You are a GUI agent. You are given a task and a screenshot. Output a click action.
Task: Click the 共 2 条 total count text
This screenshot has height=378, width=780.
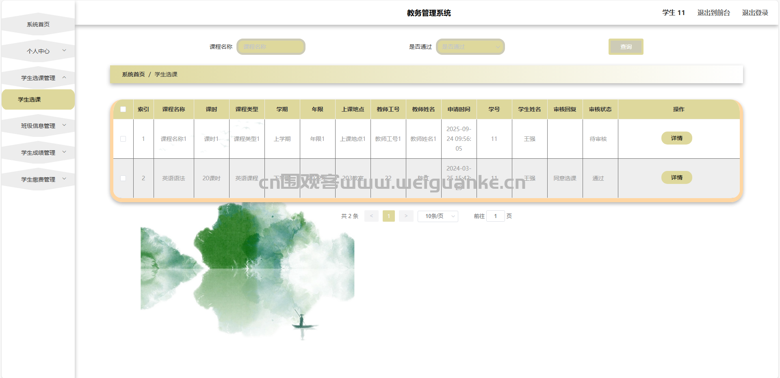pos(350,216)
